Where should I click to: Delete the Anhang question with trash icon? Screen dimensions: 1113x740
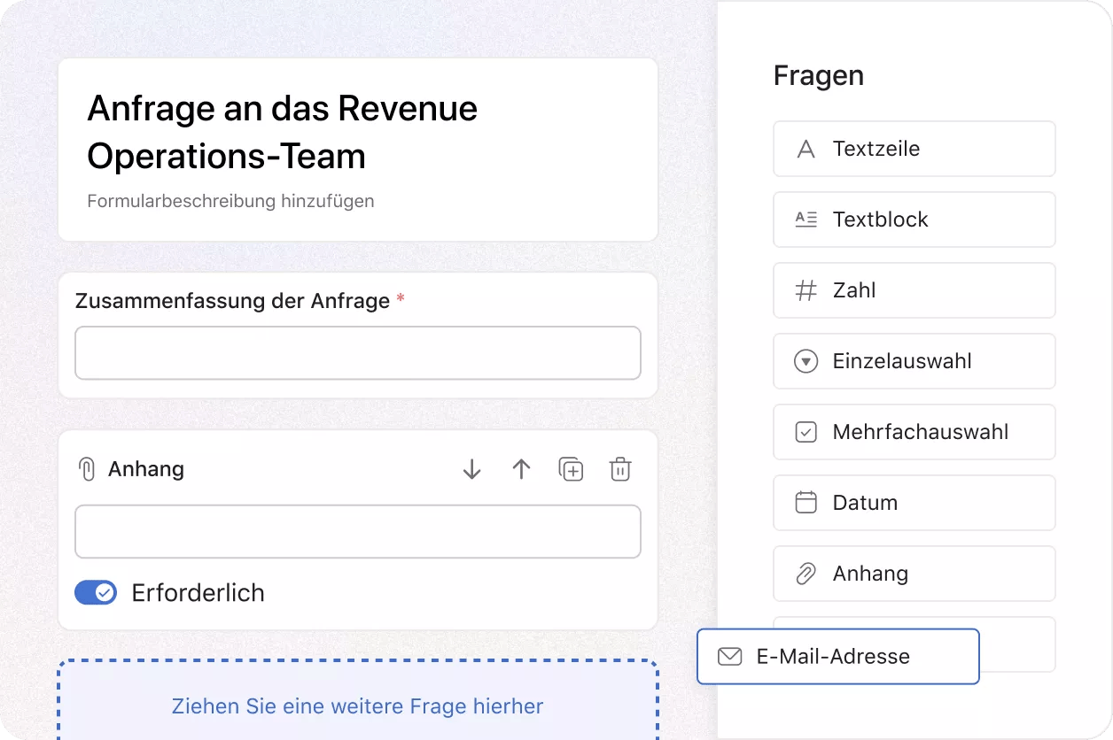click(620, 469)
